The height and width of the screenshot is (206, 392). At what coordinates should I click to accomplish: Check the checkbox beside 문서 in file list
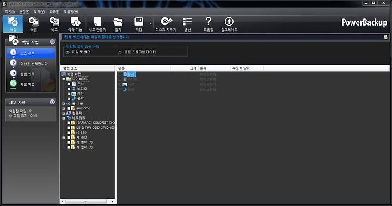tap(120, 74)
